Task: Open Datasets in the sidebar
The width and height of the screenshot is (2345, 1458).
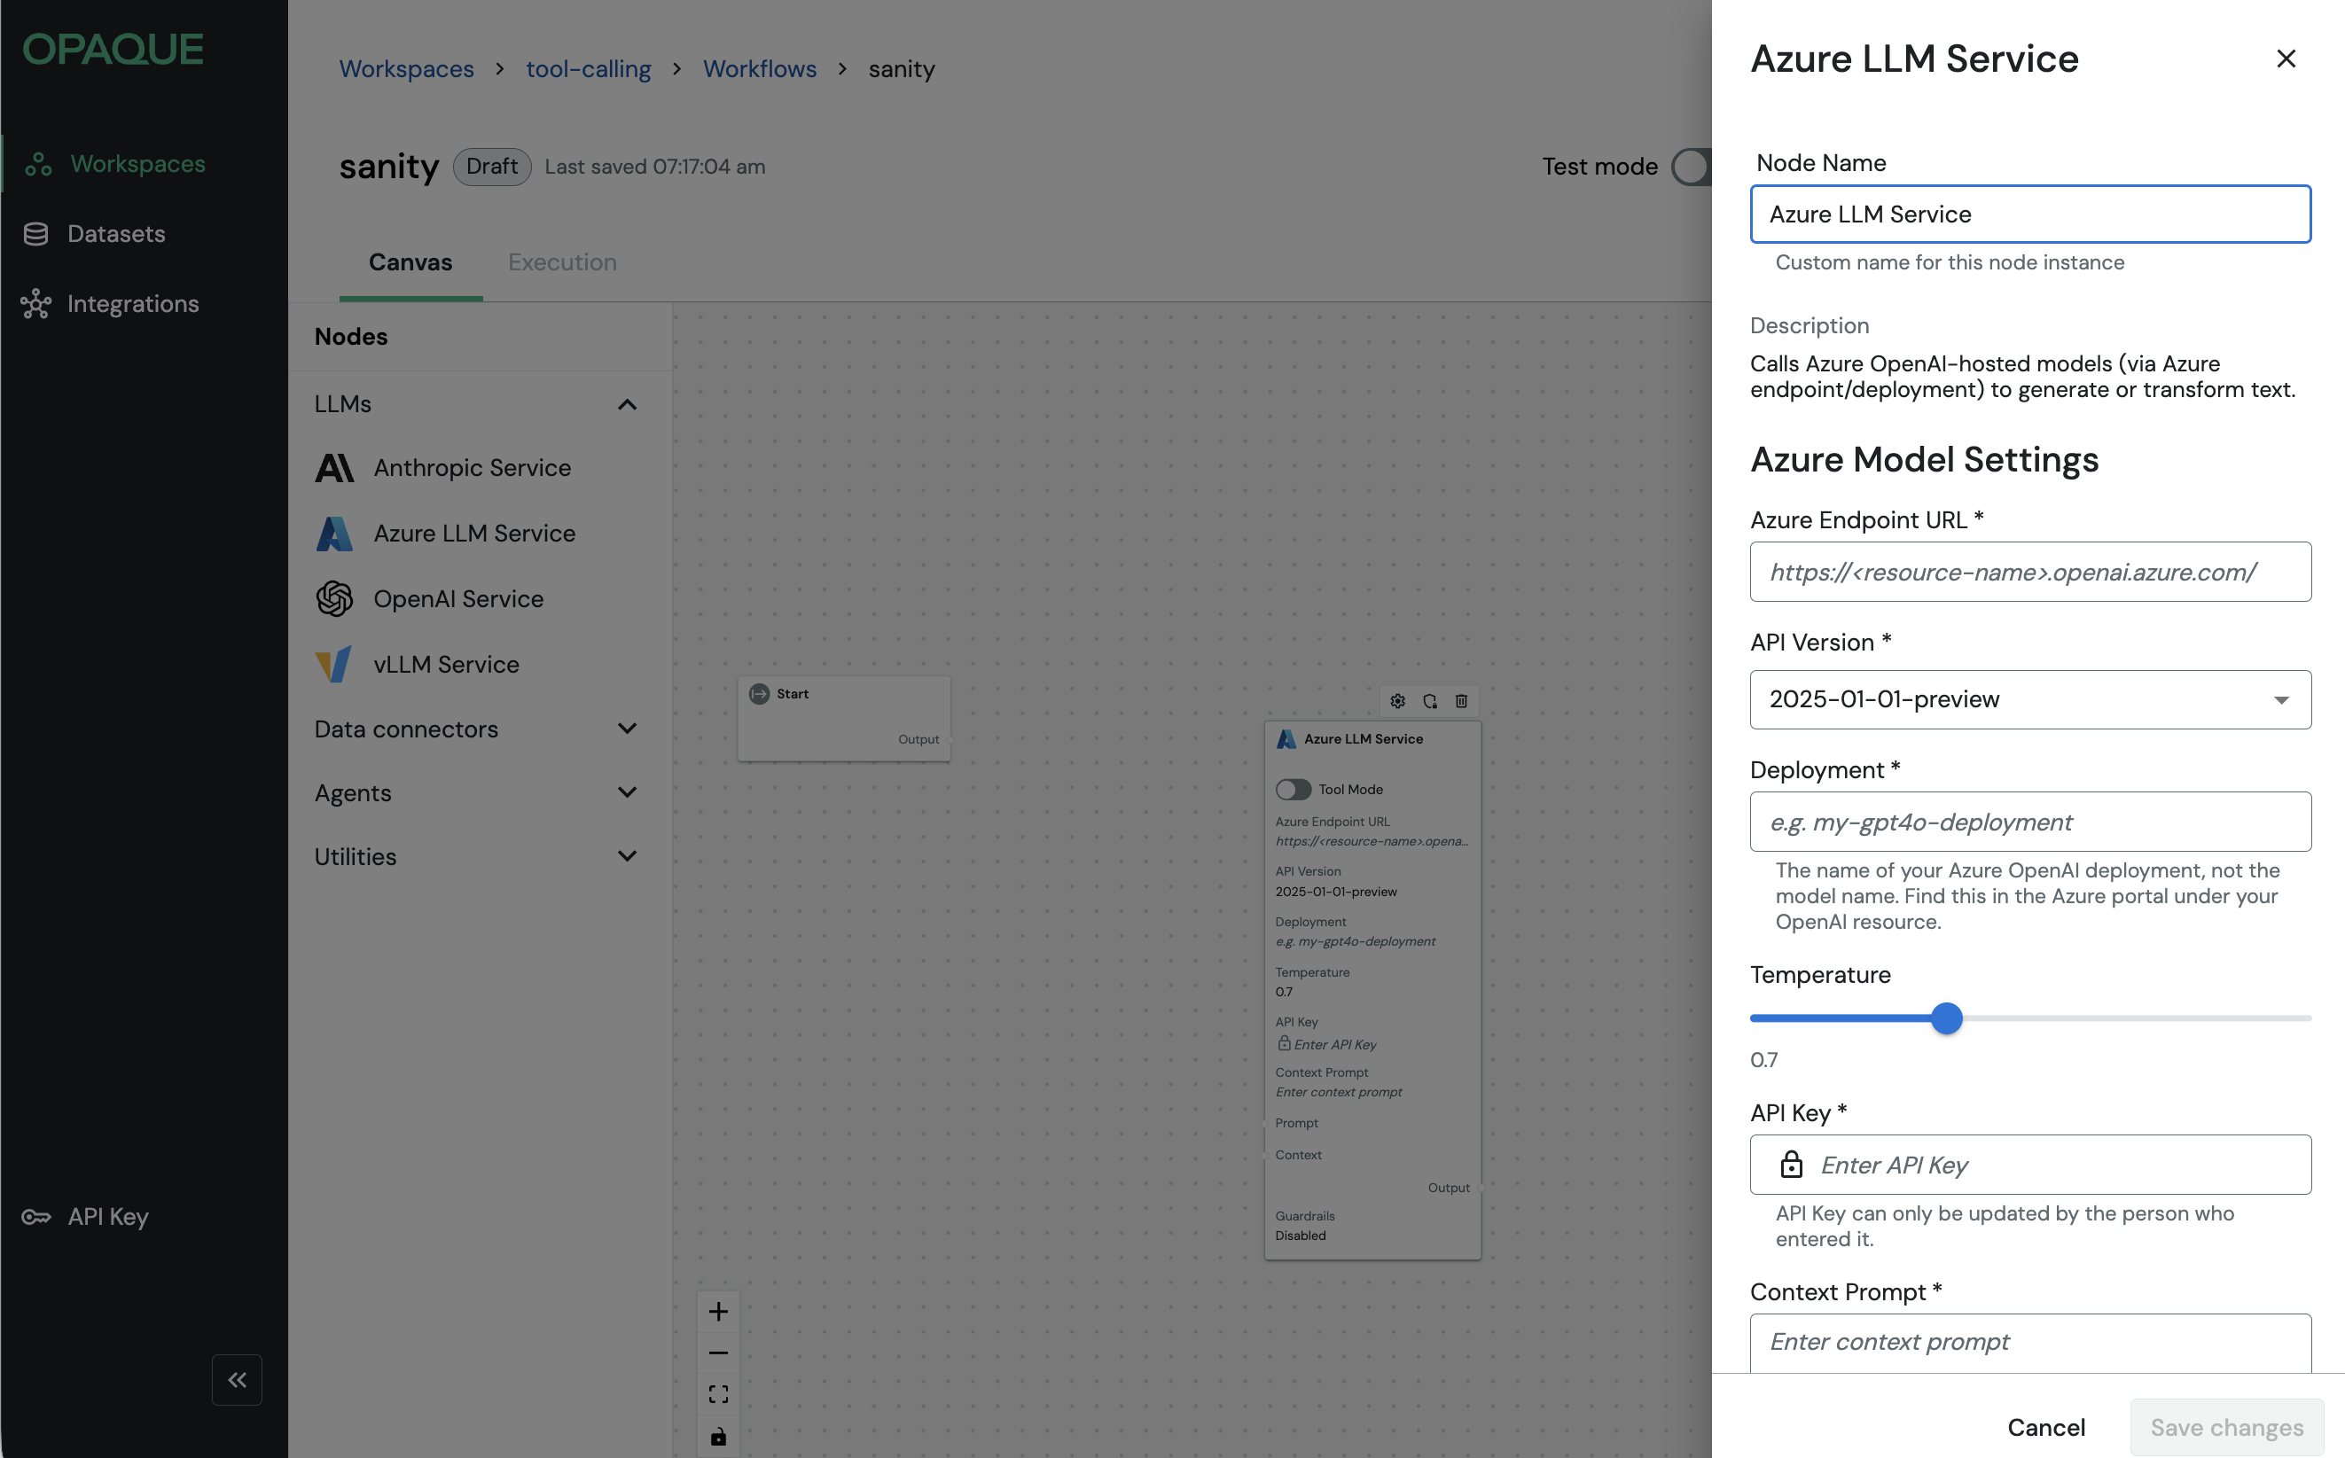Action: pyautogui.click(x=116, y=233)
